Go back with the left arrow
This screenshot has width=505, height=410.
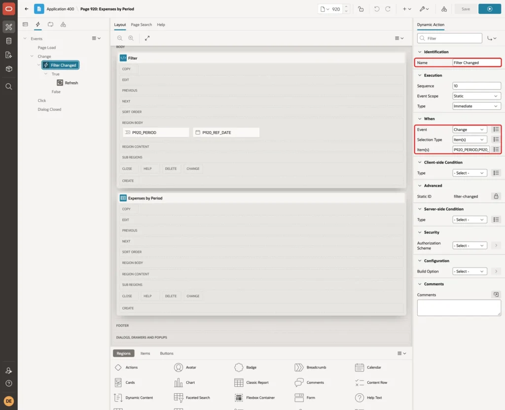coord(27,9)
